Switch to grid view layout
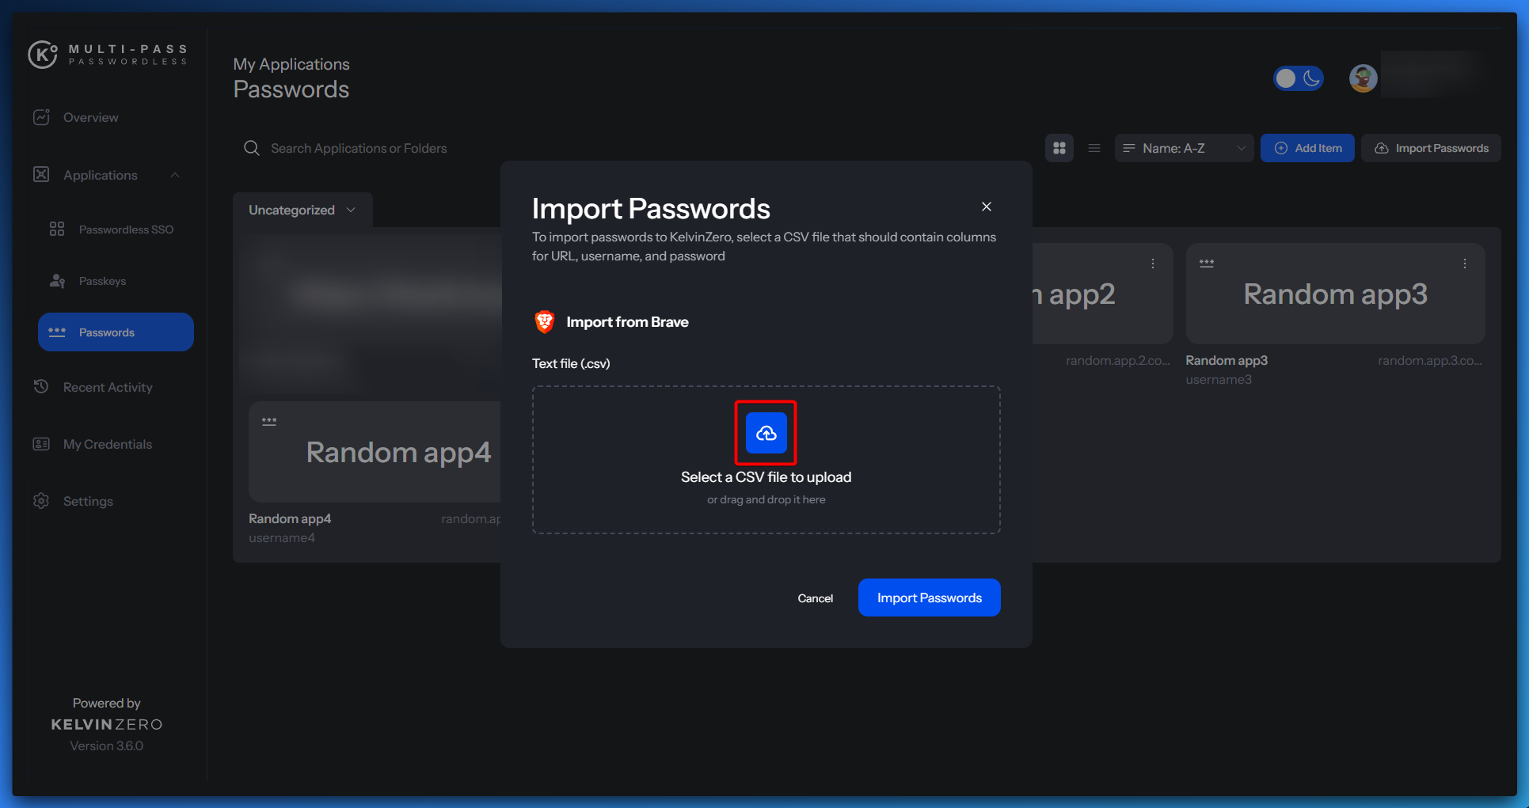 point(1059,148)
